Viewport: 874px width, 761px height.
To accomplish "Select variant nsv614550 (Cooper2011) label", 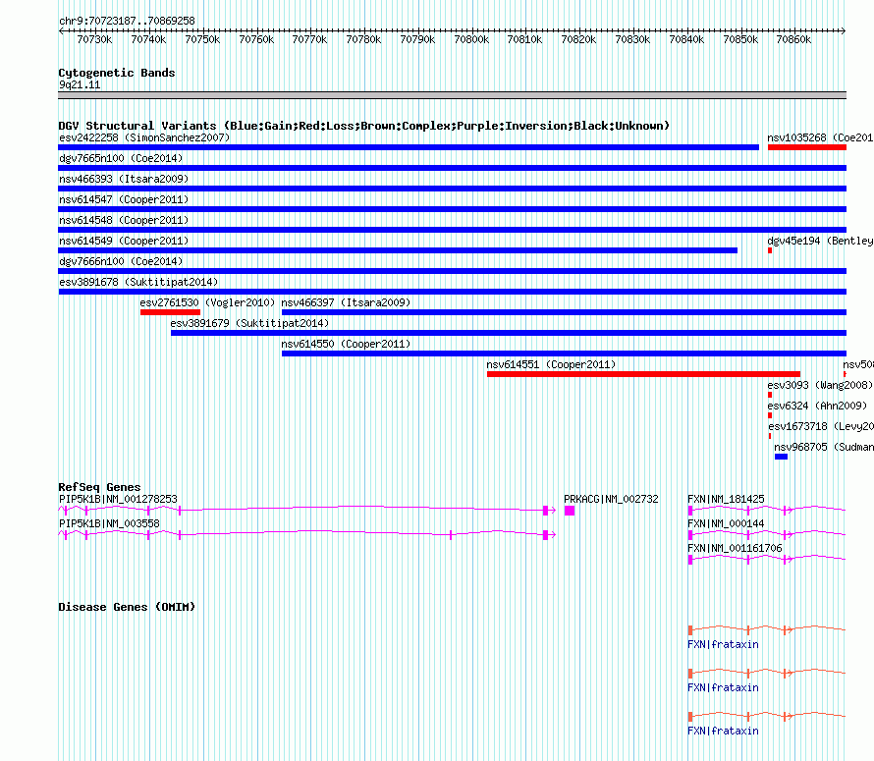I will (346, 344).
